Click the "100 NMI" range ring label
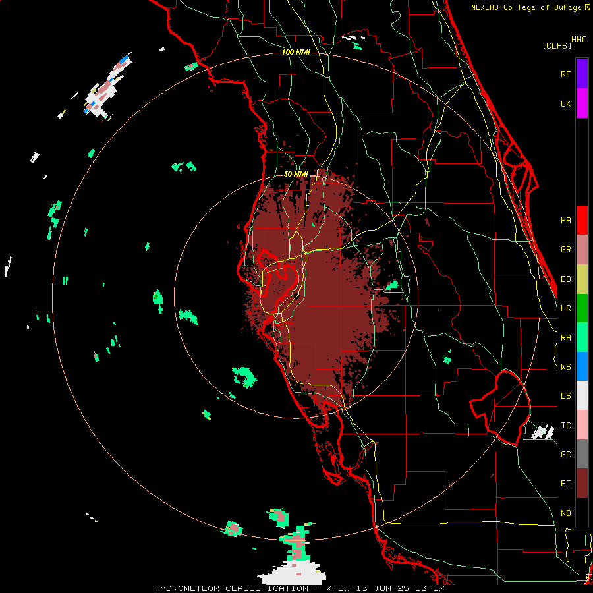This screenshot has height=593, width=593. [296, 52]
